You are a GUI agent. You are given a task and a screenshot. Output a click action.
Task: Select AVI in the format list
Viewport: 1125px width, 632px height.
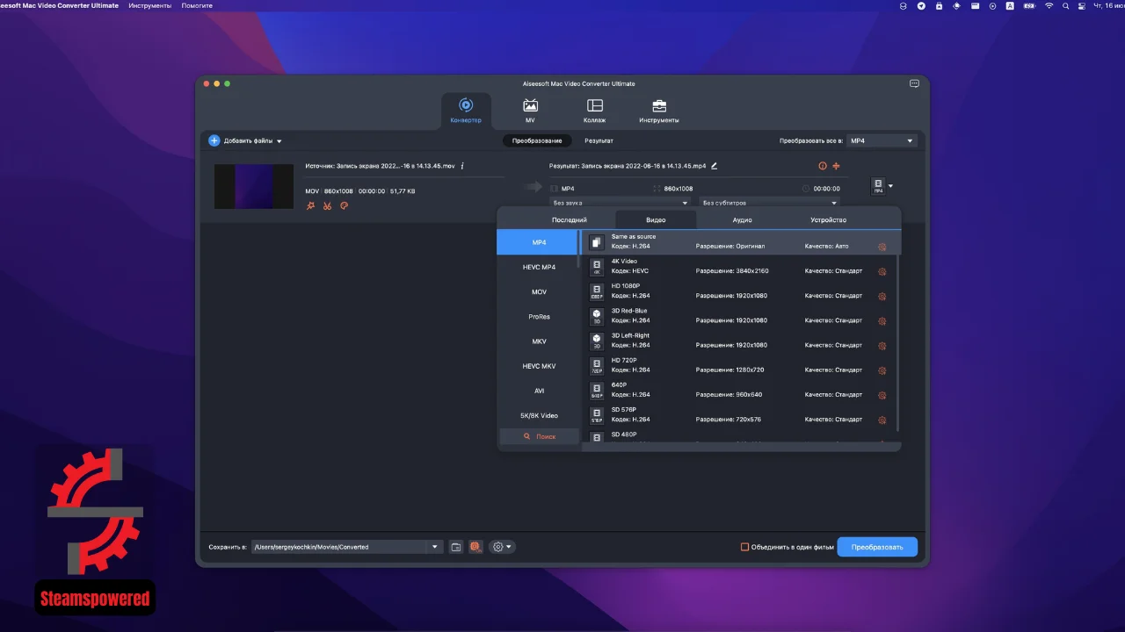(539, 391)
